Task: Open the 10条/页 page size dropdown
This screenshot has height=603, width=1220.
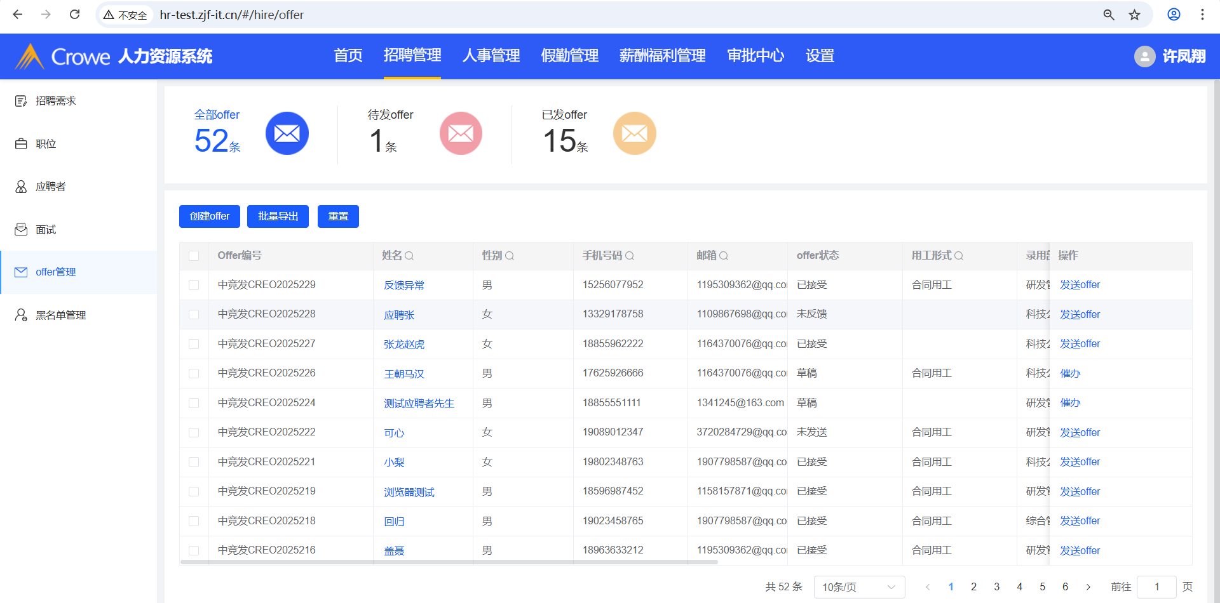Action: (858, 587)
